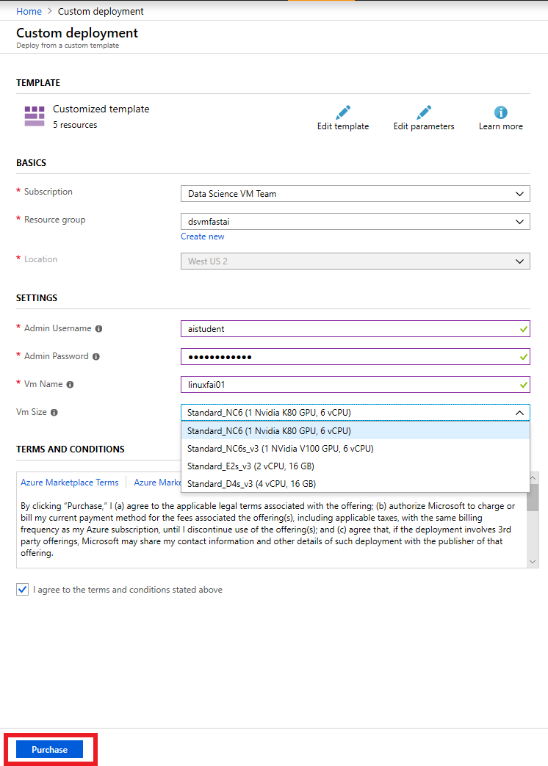The image size is (548, 766).
Task: Toggle the terms agreement checkbox
Action: [22, 590]
